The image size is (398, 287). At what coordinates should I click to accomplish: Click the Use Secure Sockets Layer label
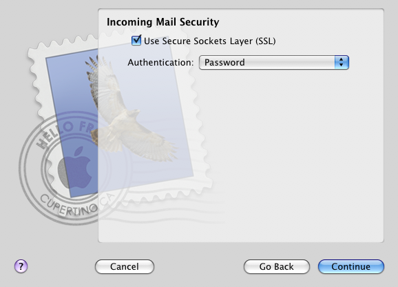point(209,41)
